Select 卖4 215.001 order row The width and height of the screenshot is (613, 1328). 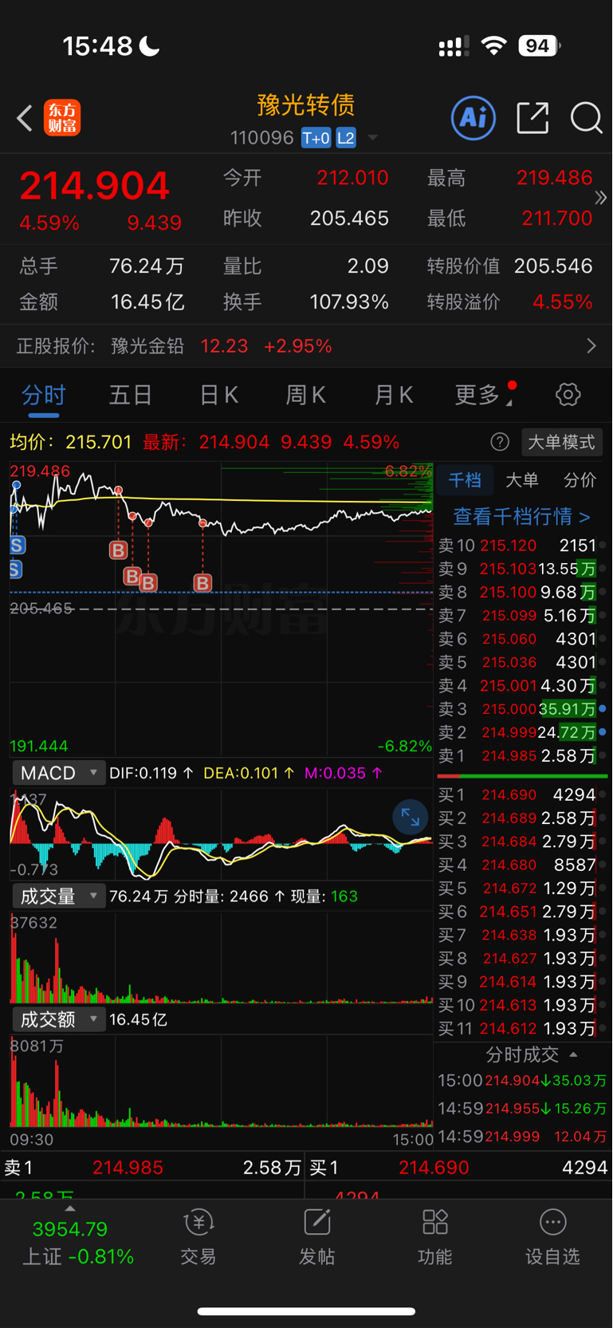click(x=522, y=685)
